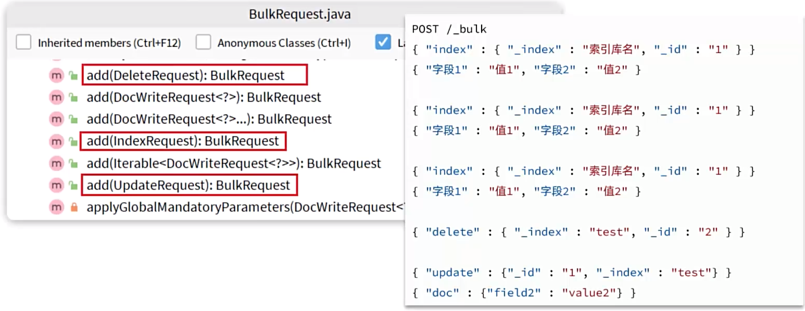Click the orange private lock icon
Screen dimensions: 805x311
coord(73,207)
